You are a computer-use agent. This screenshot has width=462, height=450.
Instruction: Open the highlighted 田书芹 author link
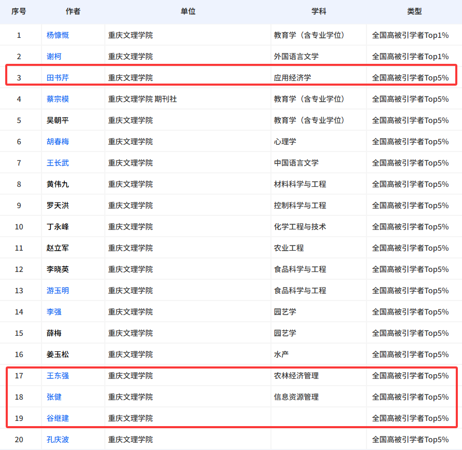(57, 77)
